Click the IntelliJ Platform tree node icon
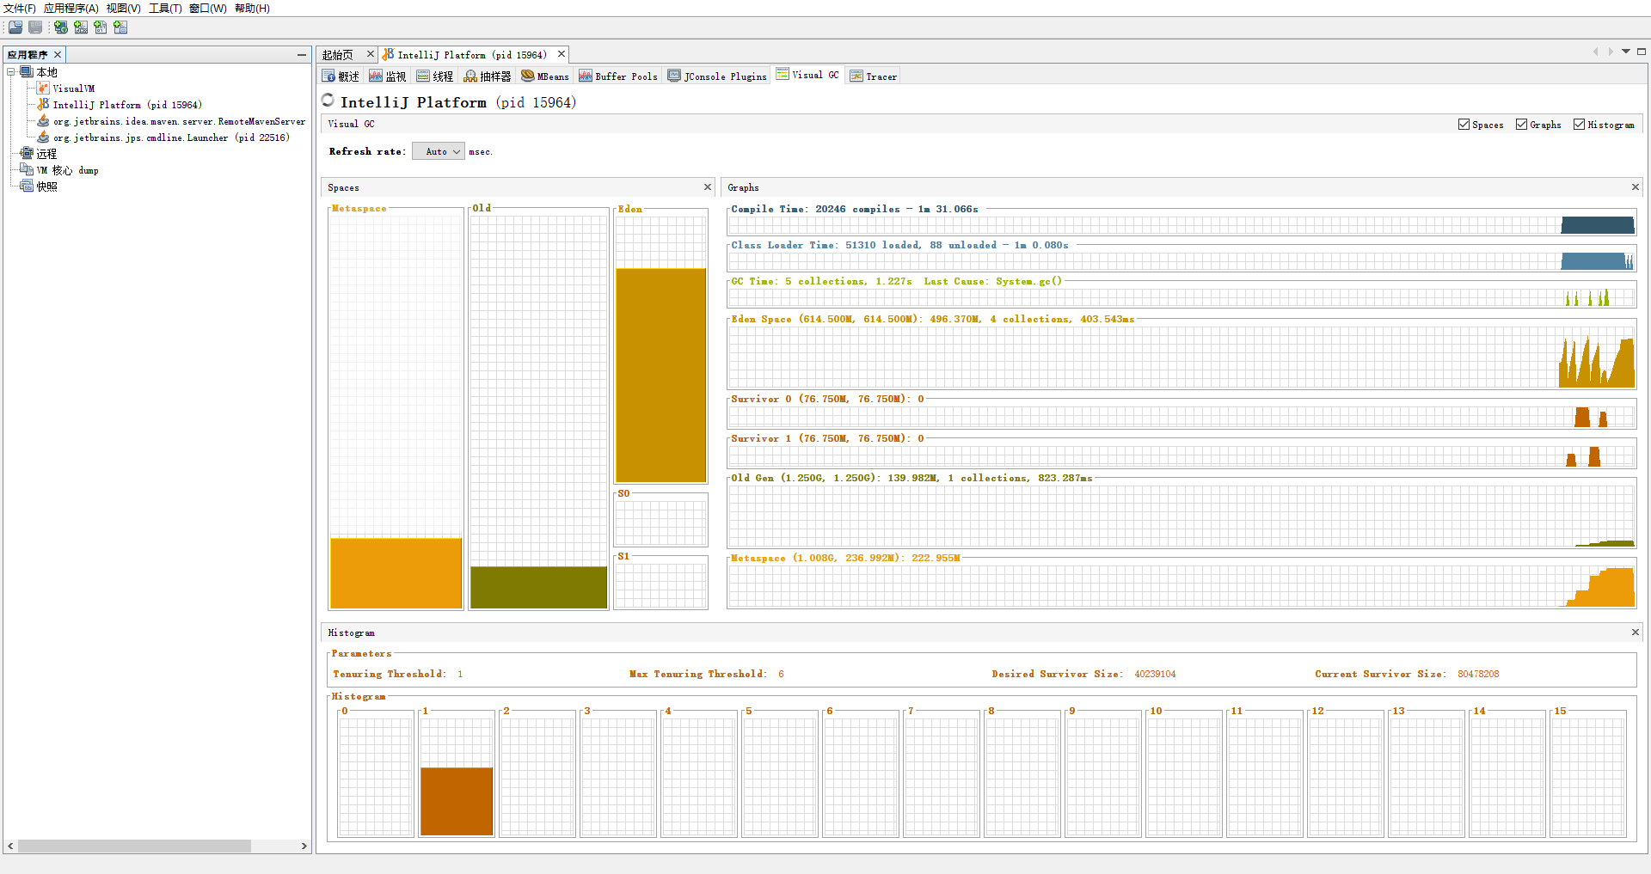Viewport: 1651px width, 874px height. click(x=43, y=105)
